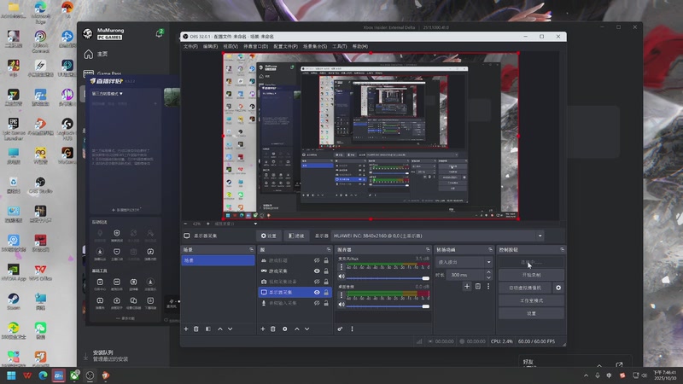Open the 桌面音频 channel three-dot options

click(341, 295)
